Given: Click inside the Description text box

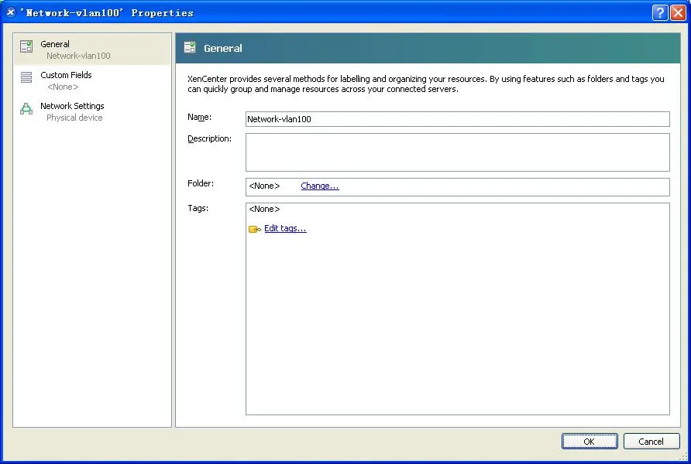Looking at the screenshot, I should (x=457, y=152).
